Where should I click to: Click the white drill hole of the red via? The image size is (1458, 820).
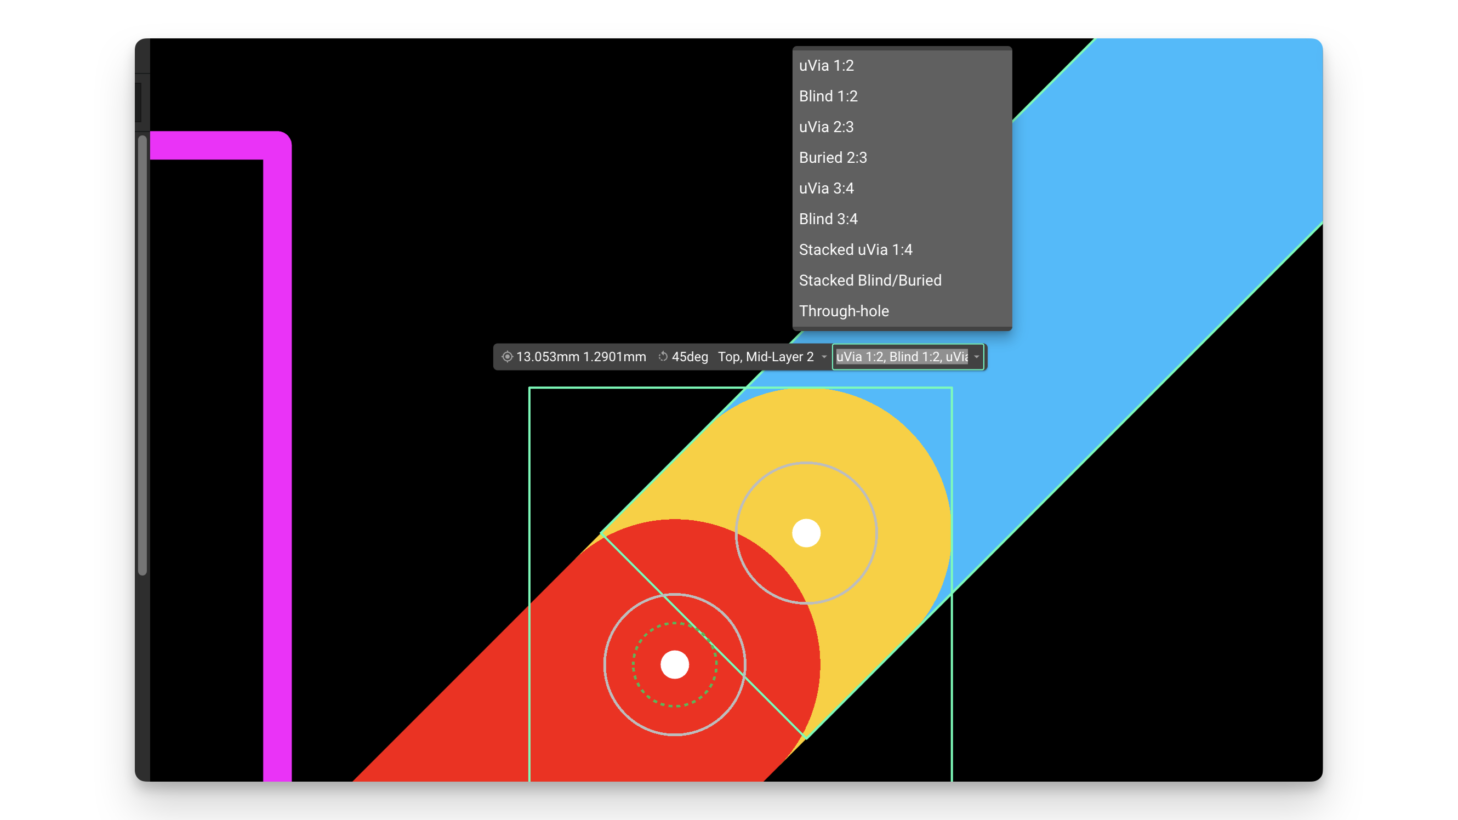(x=675, y=664)
